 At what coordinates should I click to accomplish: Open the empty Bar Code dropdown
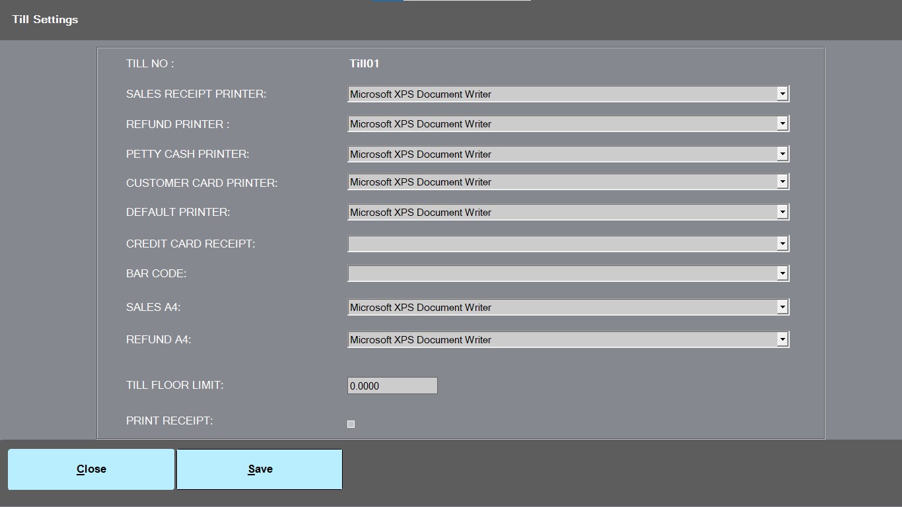[568, 273]
